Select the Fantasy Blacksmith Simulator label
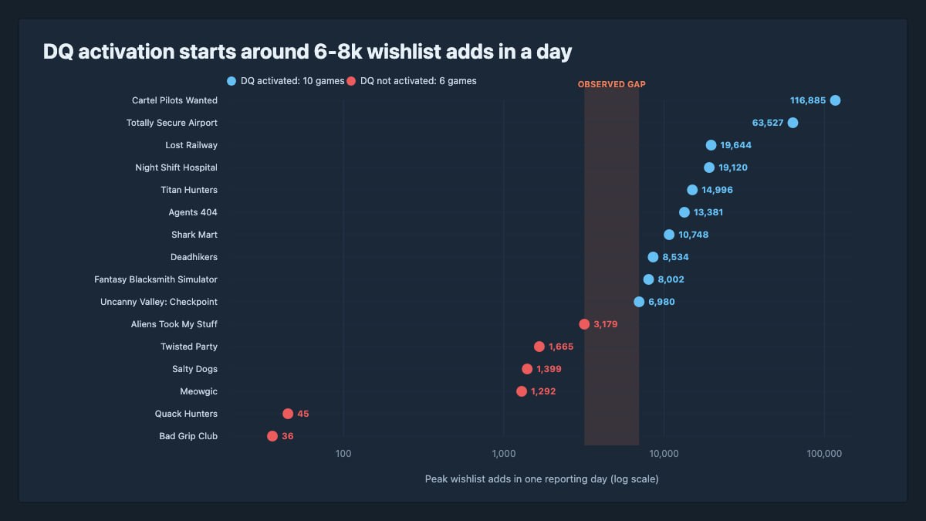The image size is (926, 521). pos(156,279)
